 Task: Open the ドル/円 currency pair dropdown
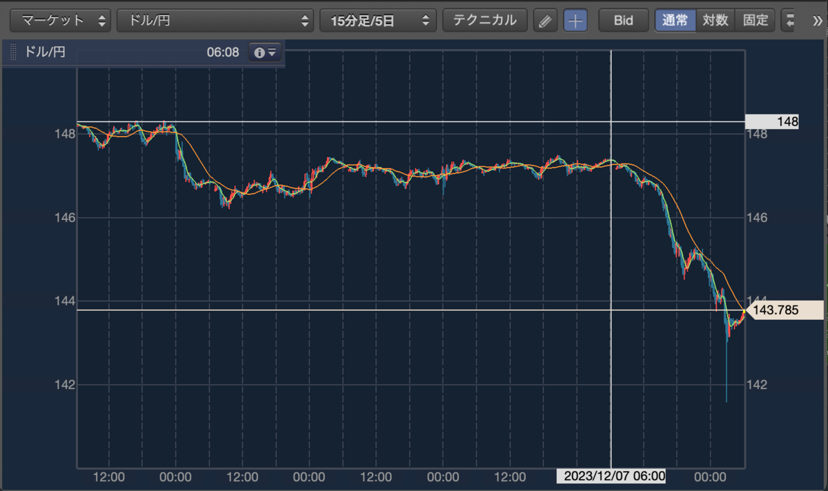tap(215, 20)
